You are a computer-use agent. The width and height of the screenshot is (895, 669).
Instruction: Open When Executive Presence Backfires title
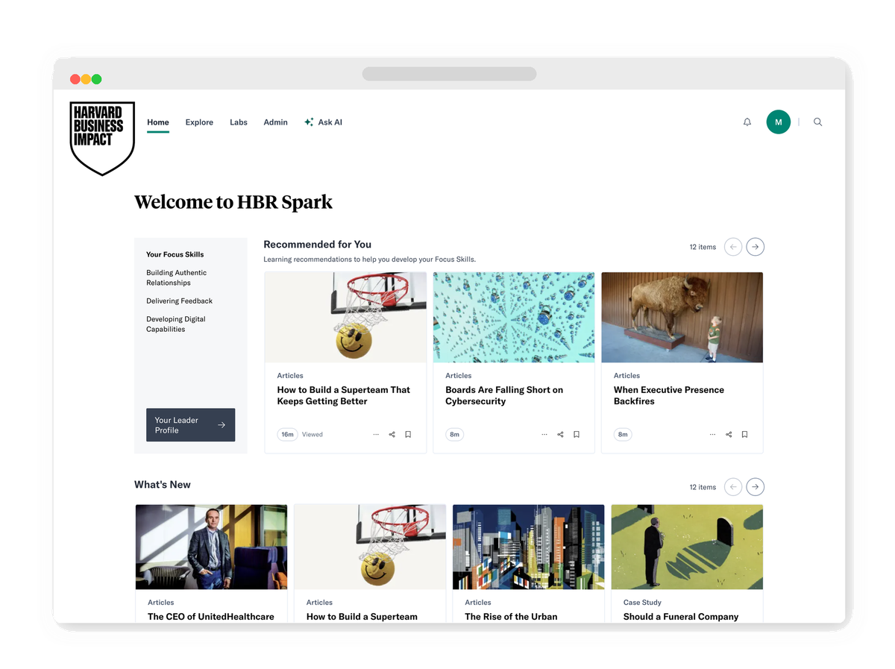(x=669, y=395)
